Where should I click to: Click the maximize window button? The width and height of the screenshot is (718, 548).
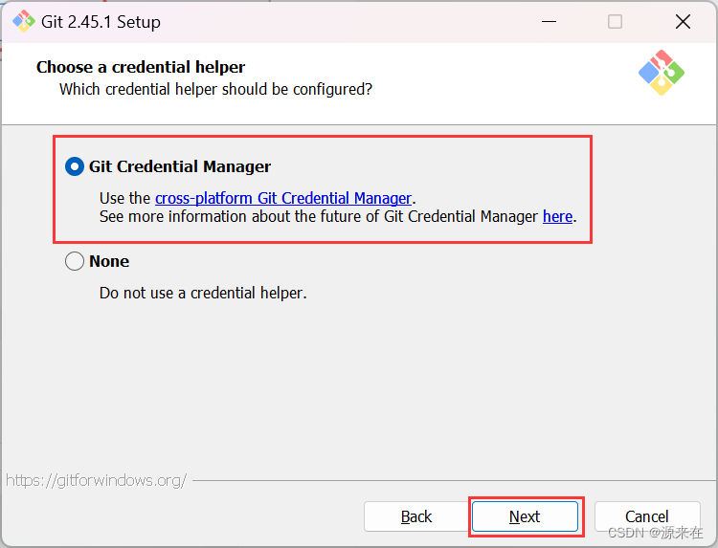tap(615, 21)
